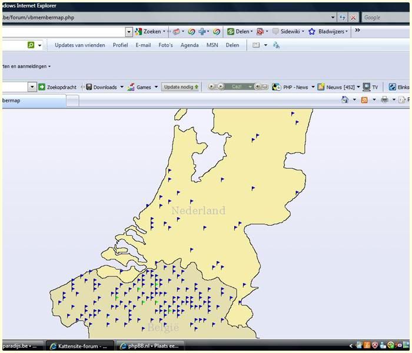Click the green Zoekopdracht arrow button

click(x=42, y=87)
